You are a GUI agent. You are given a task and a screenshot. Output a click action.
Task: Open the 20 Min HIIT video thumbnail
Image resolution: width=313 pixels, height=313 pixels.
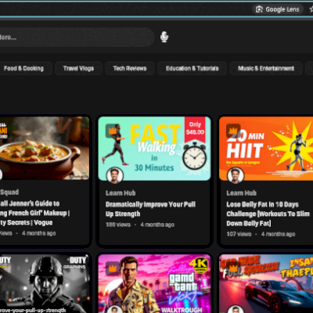pos(266,149)
